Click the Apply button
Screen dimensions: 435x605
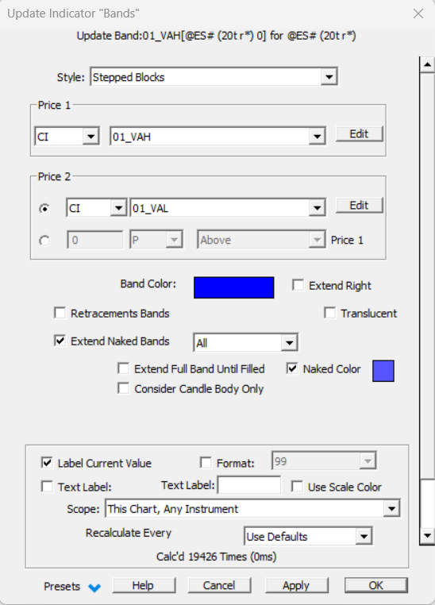296,585
